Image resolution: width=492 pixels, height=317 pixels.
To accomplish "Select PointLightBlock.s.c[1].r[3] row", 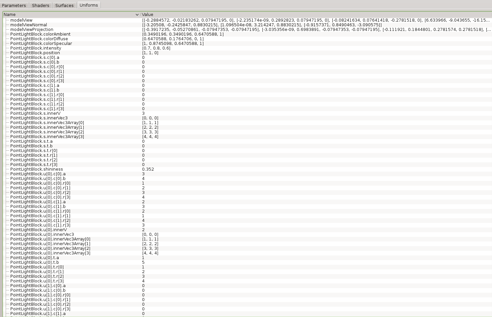I will pos(247,109).
